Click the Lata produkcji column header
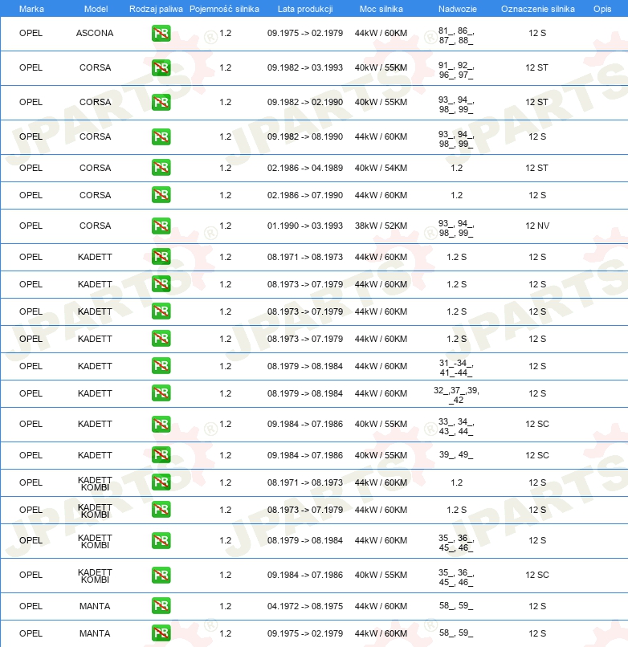This screenshot has width=628, height=647. pyautogui.click(x=305, y=9)
